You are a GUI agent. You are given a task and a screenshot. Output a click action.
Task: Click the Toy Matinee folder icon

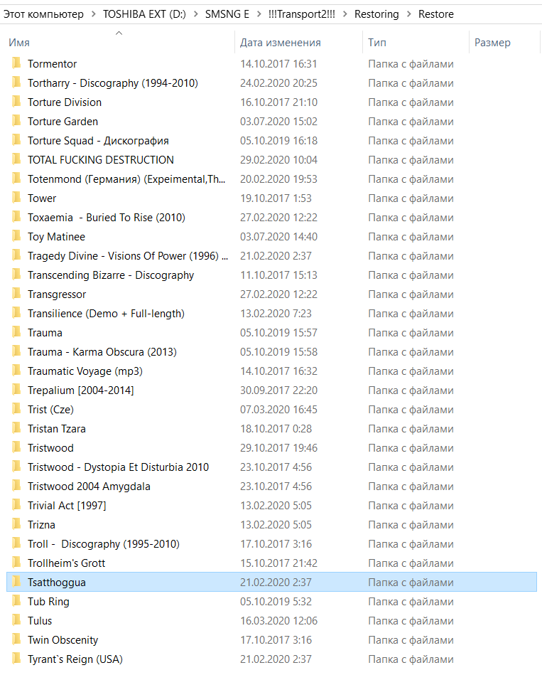point(16,236)
